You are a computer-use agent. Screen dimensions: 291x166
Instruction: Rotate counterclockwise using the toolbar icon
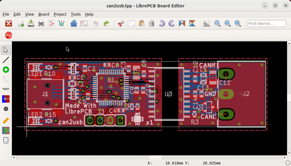(162, 23)
